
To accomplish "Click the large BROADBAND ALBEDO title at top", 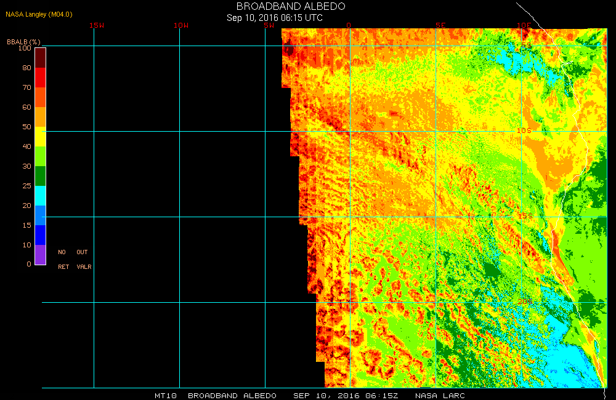I will tap(291, 6).
